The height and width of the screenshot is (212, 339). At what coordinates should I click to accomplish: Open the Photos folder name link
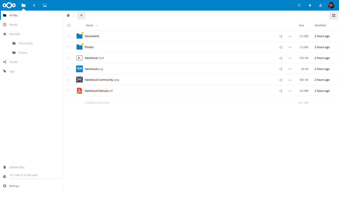[x=89, y=47]
